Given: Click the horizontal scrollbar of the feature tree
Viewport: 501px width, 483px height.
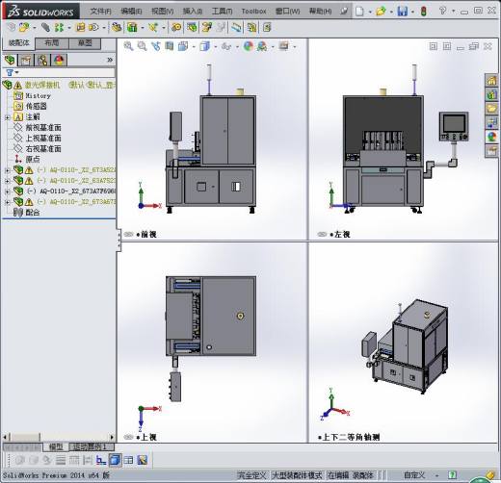Looking at the screenshot, I should [59, 437].
